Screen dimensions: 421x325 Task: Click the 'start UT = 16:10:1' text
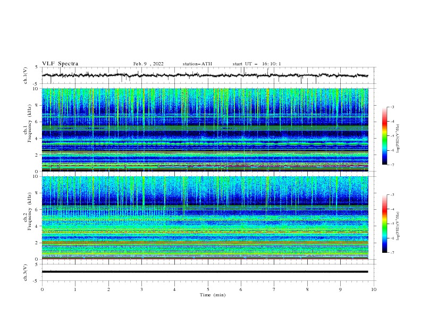click(257, 64)
